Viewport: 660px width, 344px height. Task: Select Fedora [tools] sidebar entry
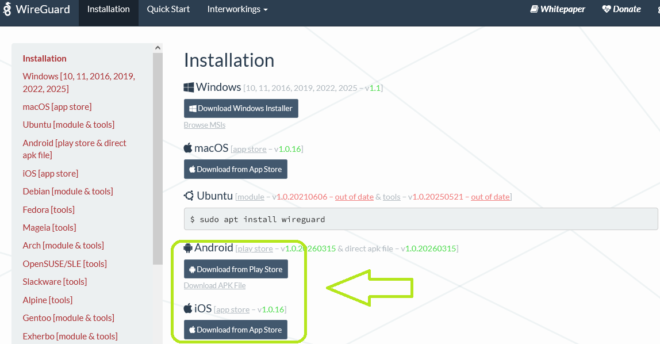tap(49, 210)
